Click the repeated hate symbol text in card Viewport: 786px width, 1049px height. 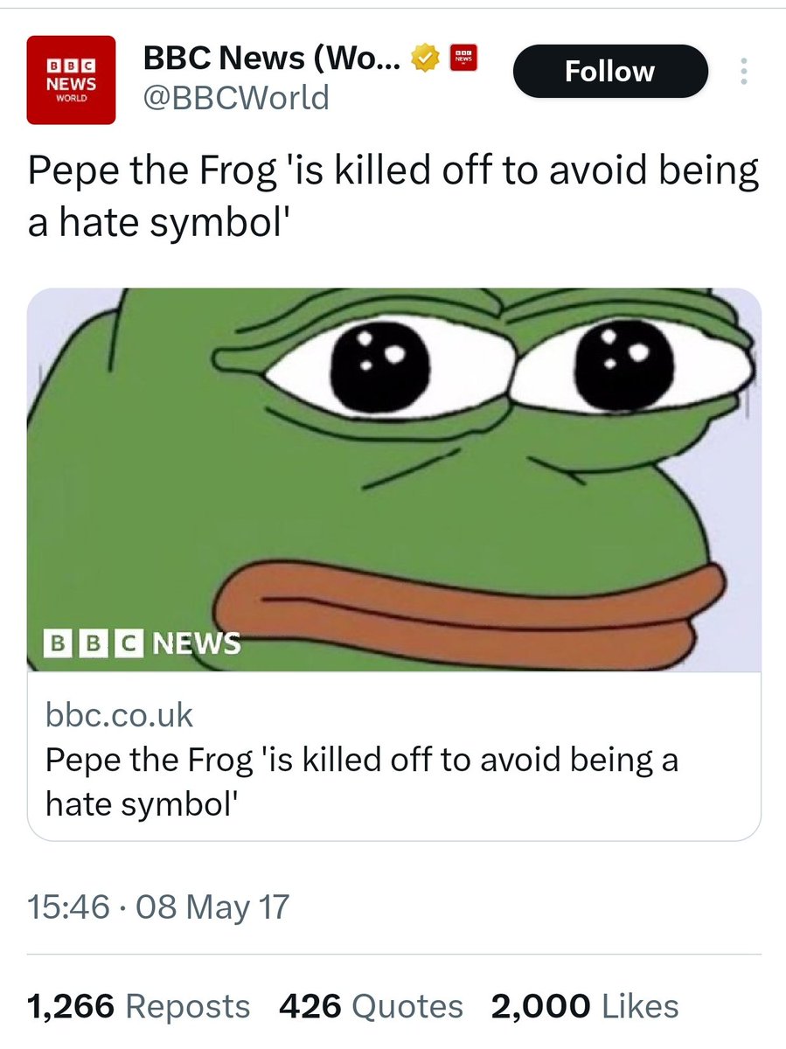click(143, 801)
